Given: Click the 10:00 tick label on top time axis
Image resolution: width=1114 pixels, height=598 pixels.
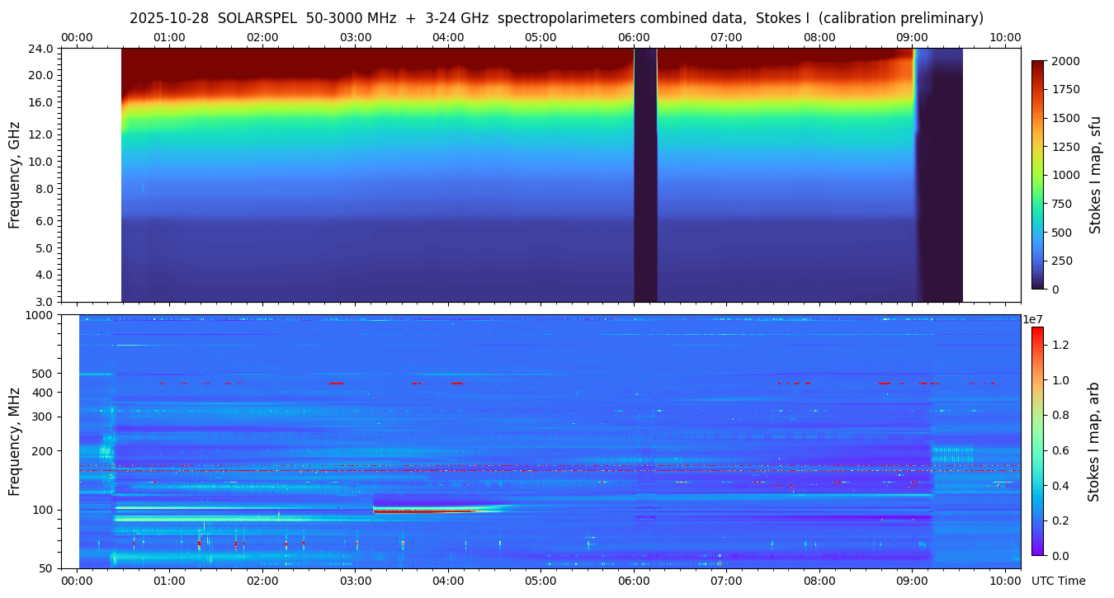Looking at the screenshot, I should tap(1004, 37).
